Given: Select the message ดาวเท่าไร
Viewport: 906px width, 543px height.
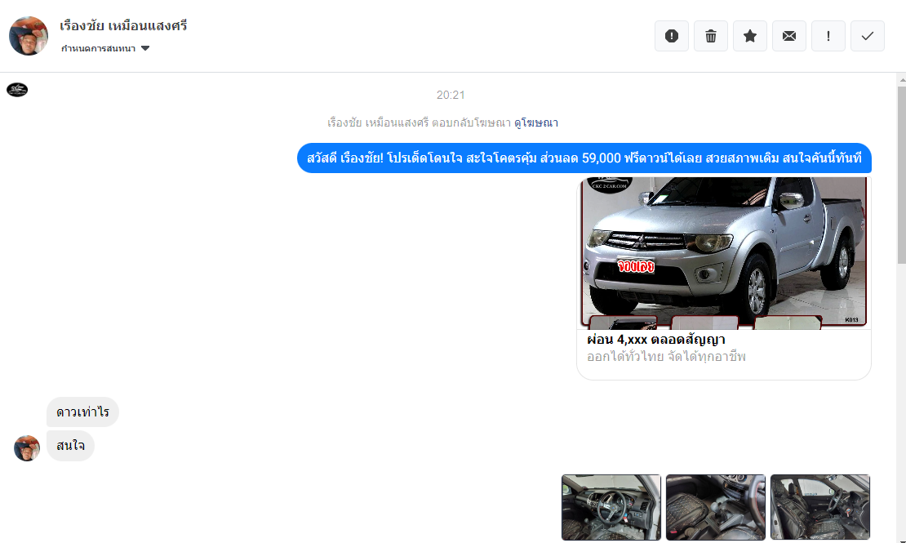Looking at the screenshot, I should coord(82,412).
